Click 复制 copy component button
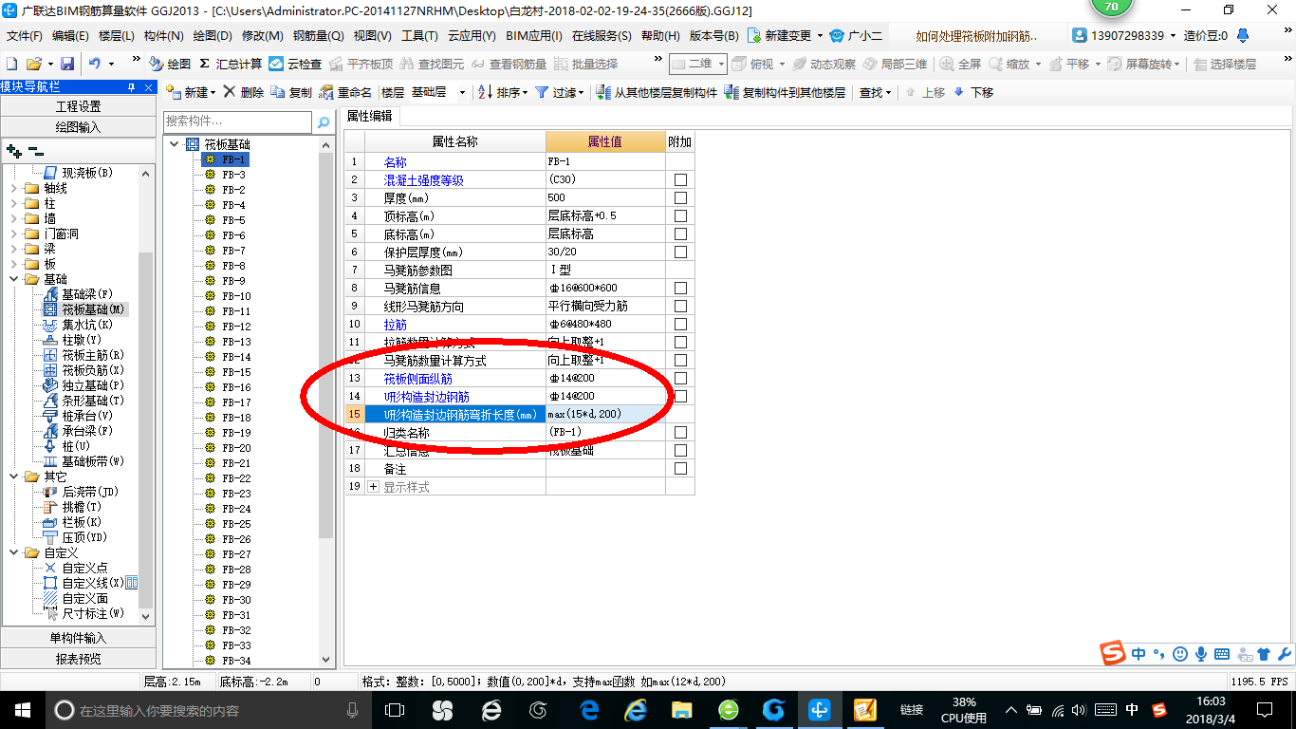1296x729 pixels. [291, 92]
